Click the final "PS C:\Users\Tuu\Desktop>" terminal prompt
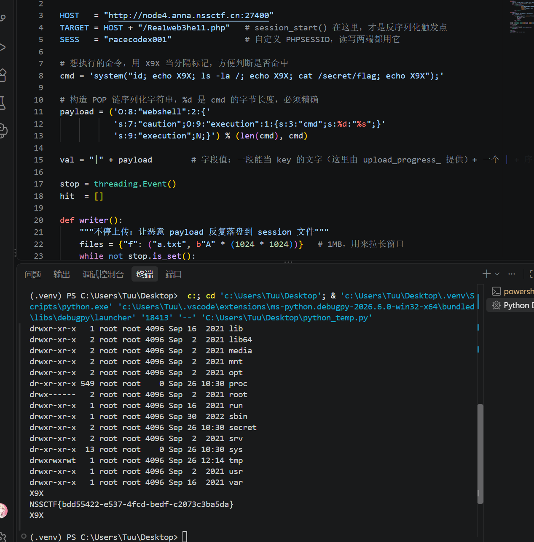This screenshot has height=542, width=534. (x=122, y=537)
